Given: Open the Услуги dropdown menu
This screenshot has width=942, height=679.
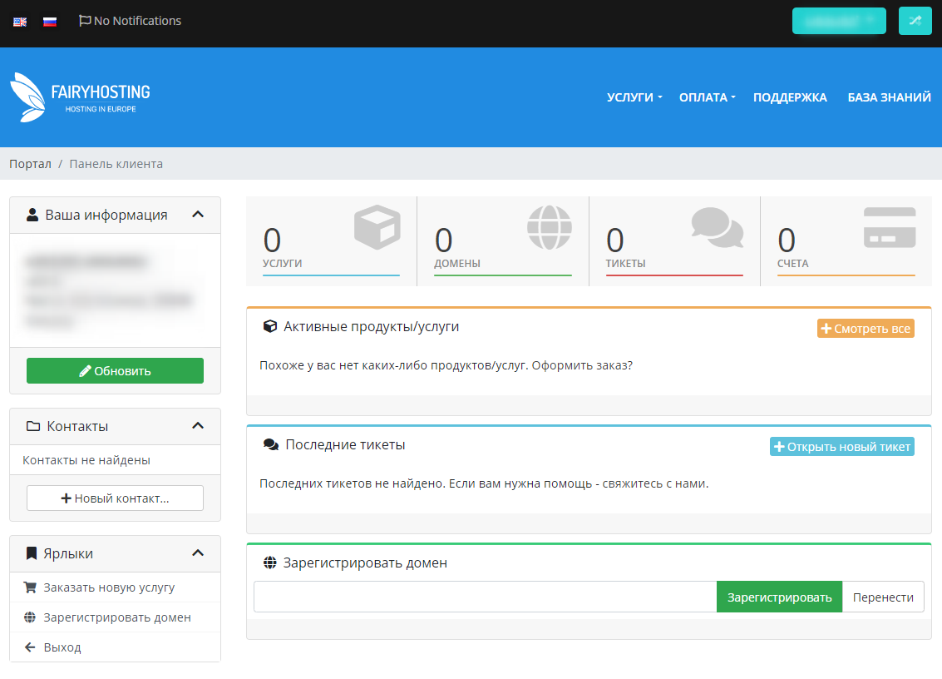Looking at the screenshot, I should click(634, 97).
